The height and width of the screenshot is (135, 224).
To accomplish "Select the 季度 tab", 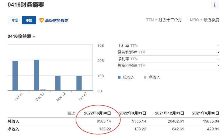I will coord(29,20).
